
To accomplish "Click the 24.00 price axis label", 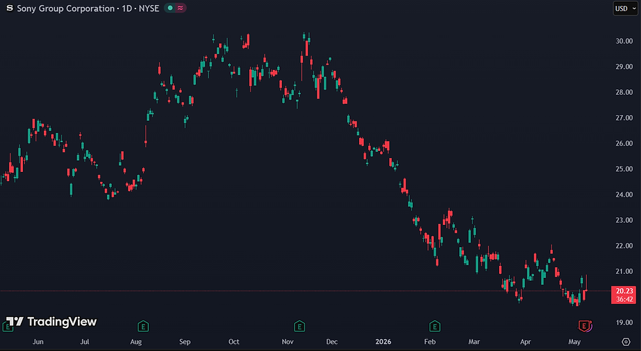I will click(x=624, y=195).
